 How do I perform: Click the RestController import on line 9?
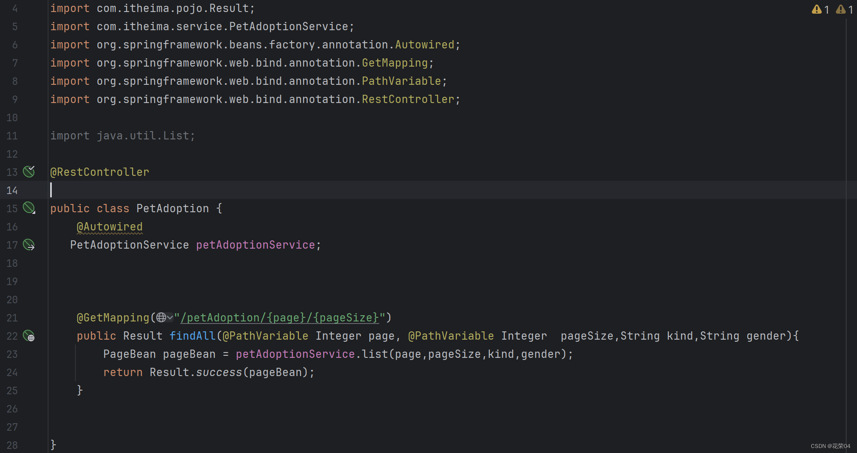[408, 99]
